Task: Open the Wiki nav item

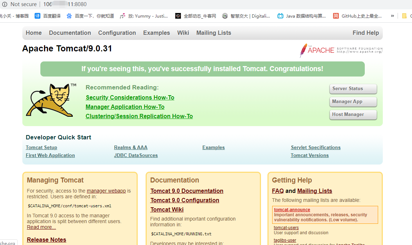Action: coord(183,33)
